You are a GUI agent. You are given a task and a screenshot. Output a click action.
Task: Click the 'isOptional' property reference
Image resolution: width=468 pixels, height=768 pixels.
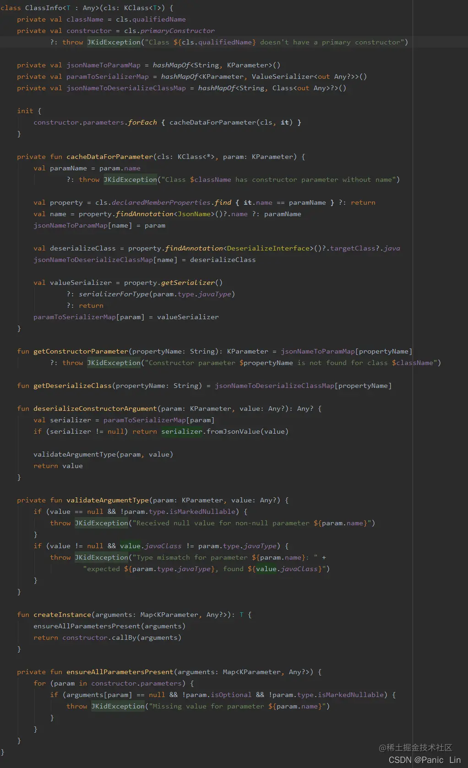(231, 695)
